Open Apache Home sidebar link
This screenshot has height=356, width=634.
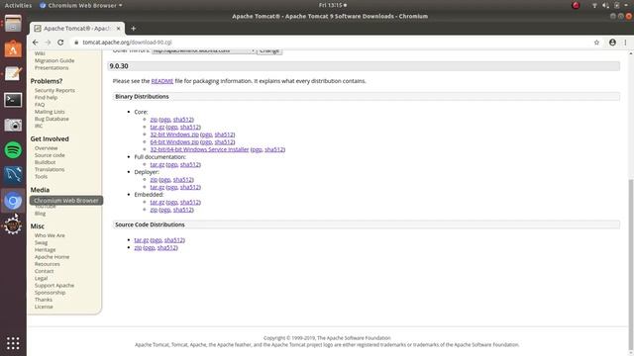point(52,257)
